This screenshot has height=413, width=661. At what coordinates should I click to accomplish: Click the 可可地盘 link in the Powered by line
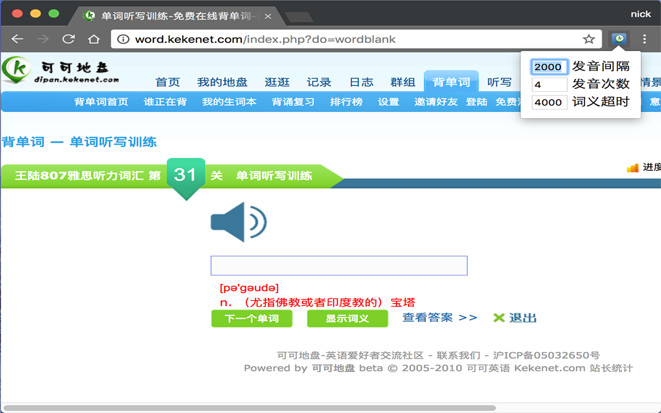click(333, 368)
